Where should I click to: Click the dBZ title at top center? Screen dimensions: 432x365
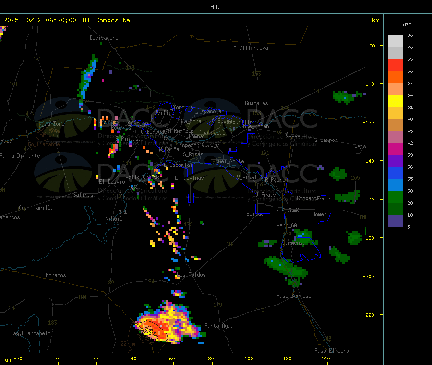[216, 7]
